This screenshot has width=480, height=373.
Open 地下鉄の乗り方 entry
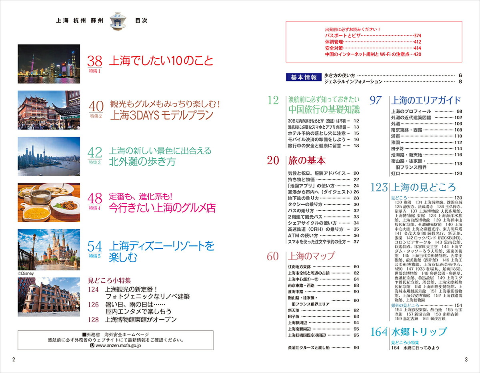(x=323, y=198)
